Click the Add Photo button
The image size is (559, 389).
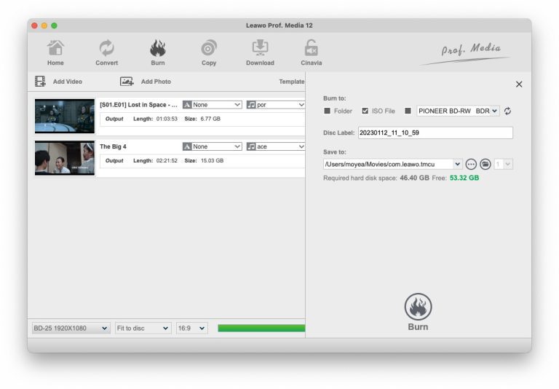click(x=146, y=82)
